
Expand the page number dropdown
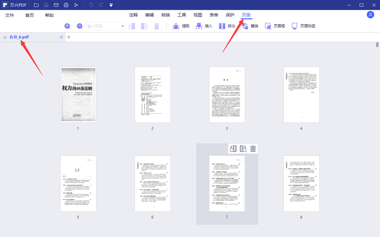click(x=123, y=27)
